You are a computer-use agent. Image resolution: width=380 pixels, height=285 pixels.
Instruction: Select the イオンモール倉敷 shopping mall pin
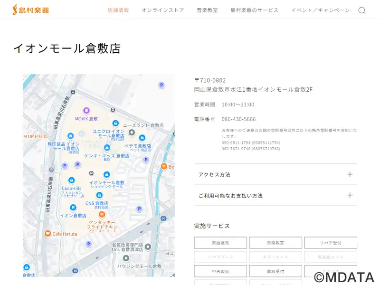pyautogui.click(x=106, y=174)
